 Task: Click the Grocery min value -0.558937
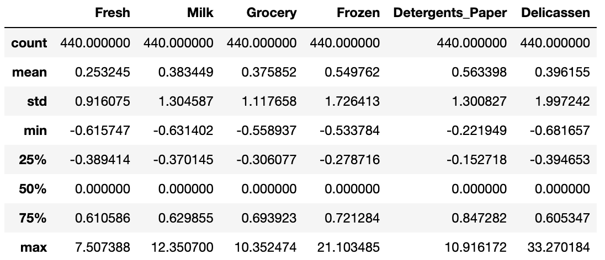(266, 131)
